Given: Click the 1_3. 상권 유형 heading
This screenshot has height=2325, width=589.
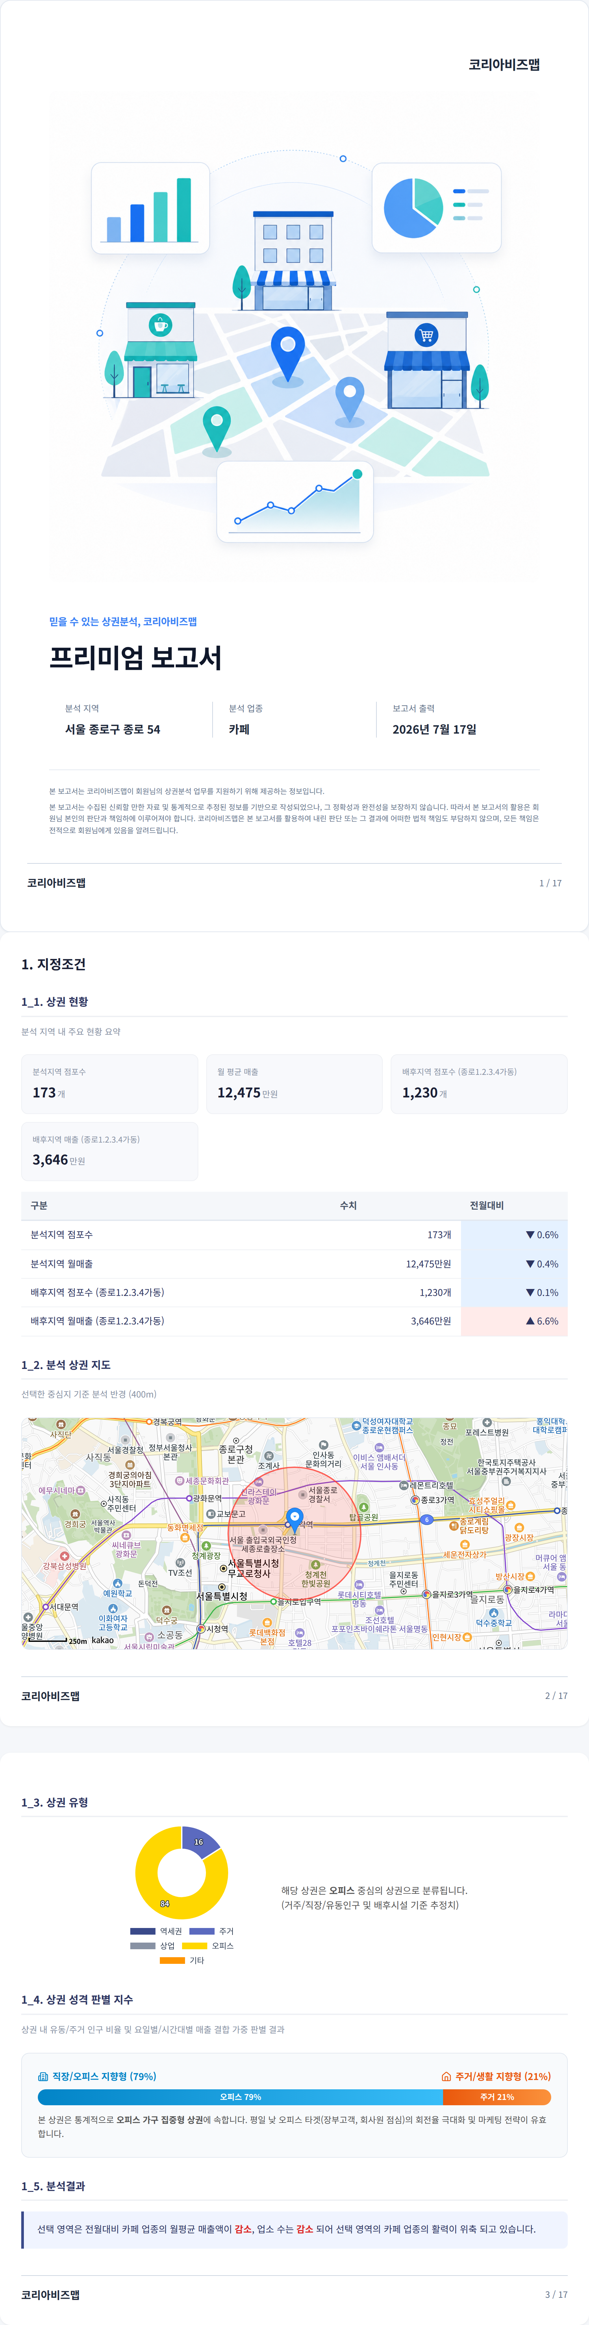Looking at the screenshot, I should [x=55, y=1803].
